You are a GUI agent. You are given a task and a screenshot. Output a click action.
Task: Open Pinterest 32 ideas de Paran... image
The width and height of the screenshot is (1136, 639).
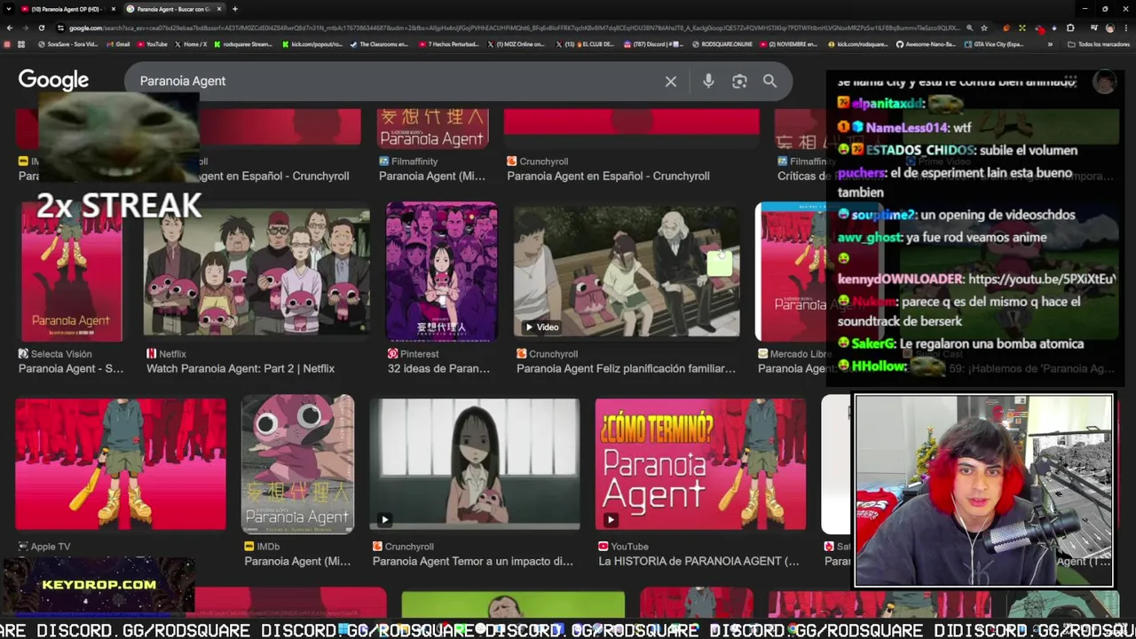pyautogui.click(x=441, y=272)
